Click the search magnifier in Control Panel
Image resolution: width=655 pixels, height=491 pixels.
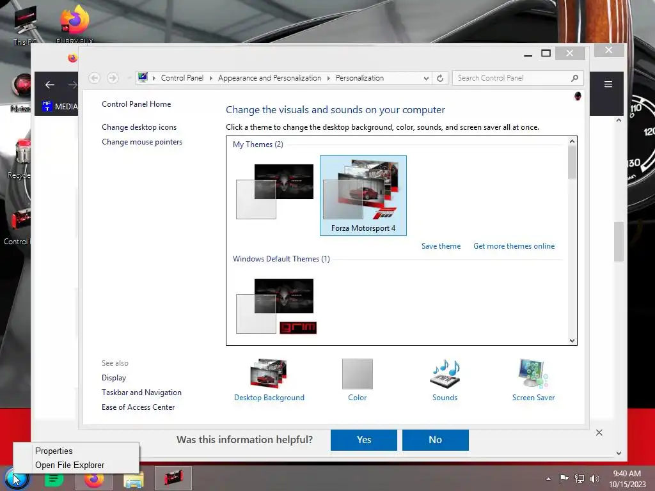[x=575, y=78]
